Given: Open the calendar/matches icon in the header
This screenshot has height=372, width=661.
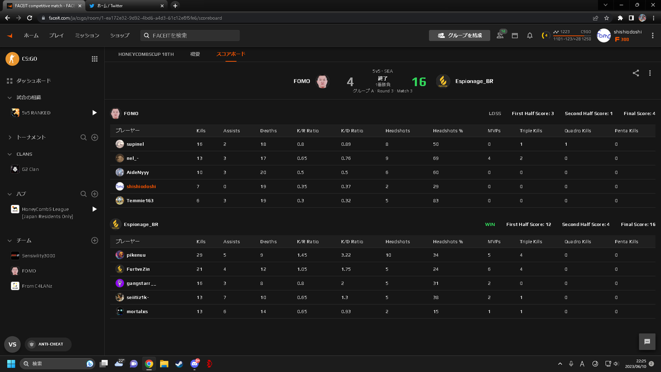Looking at the screenshot, I should 515,35.
